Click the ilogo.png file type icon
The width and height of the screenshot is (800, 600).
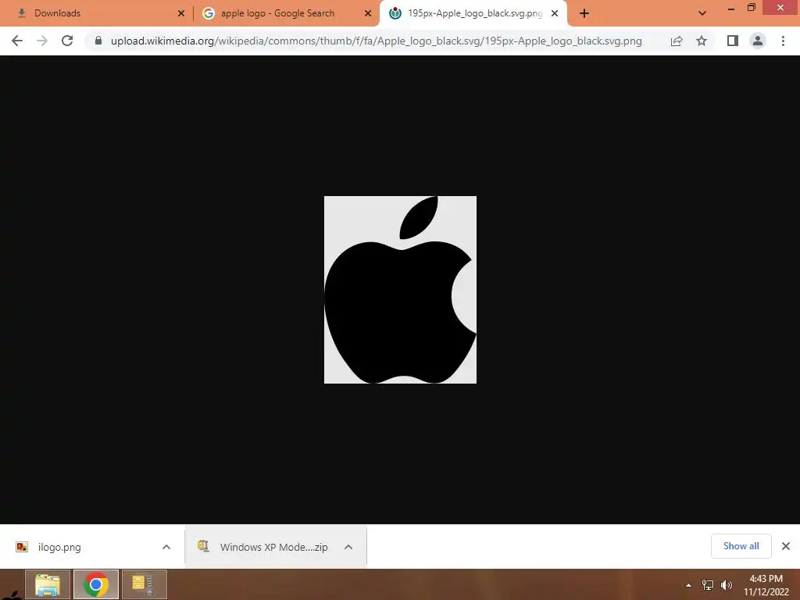[21, 547]
